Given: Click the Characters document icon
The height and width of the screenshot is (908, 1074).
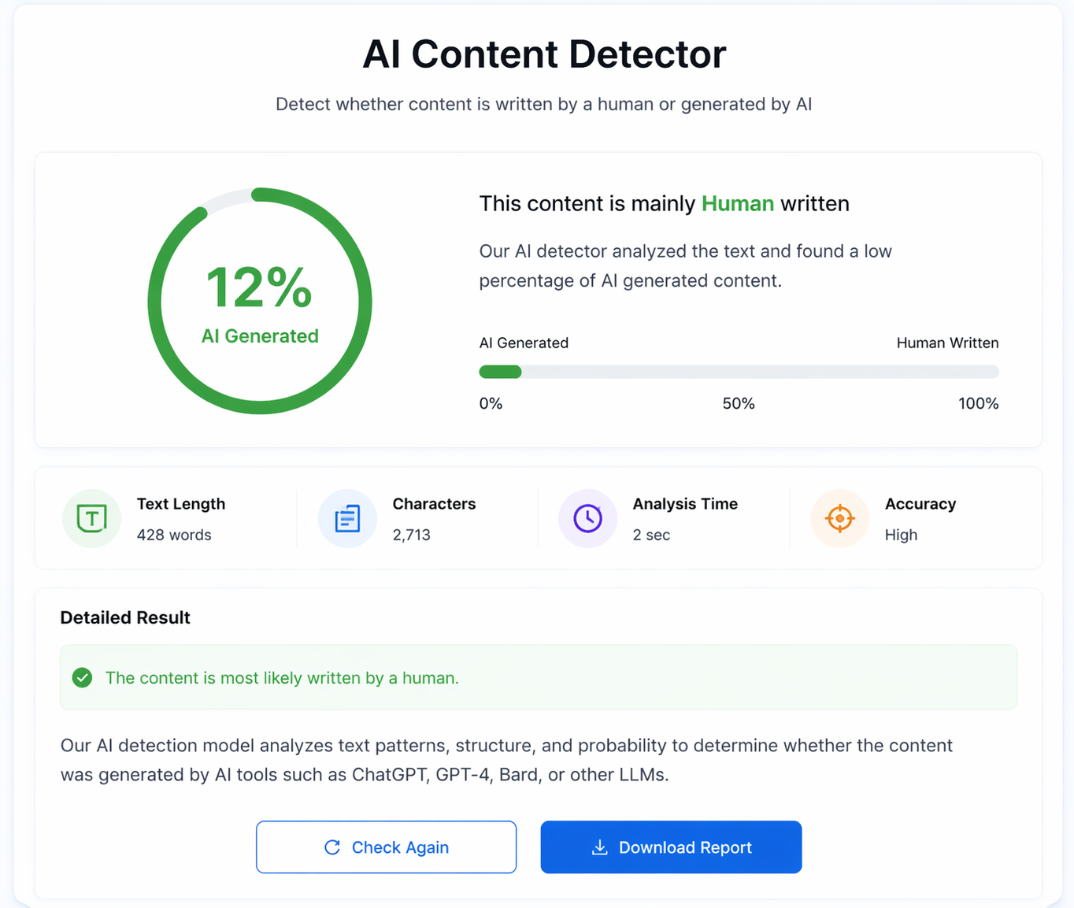Looking at the screenshot, I should (x=347, y=519).
